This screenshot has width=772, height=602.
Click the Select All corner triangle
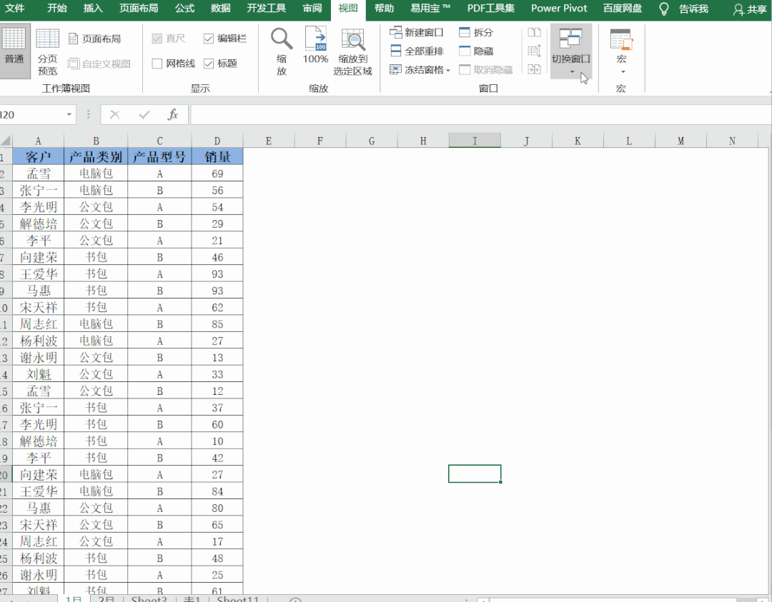(x=6, y=141)
